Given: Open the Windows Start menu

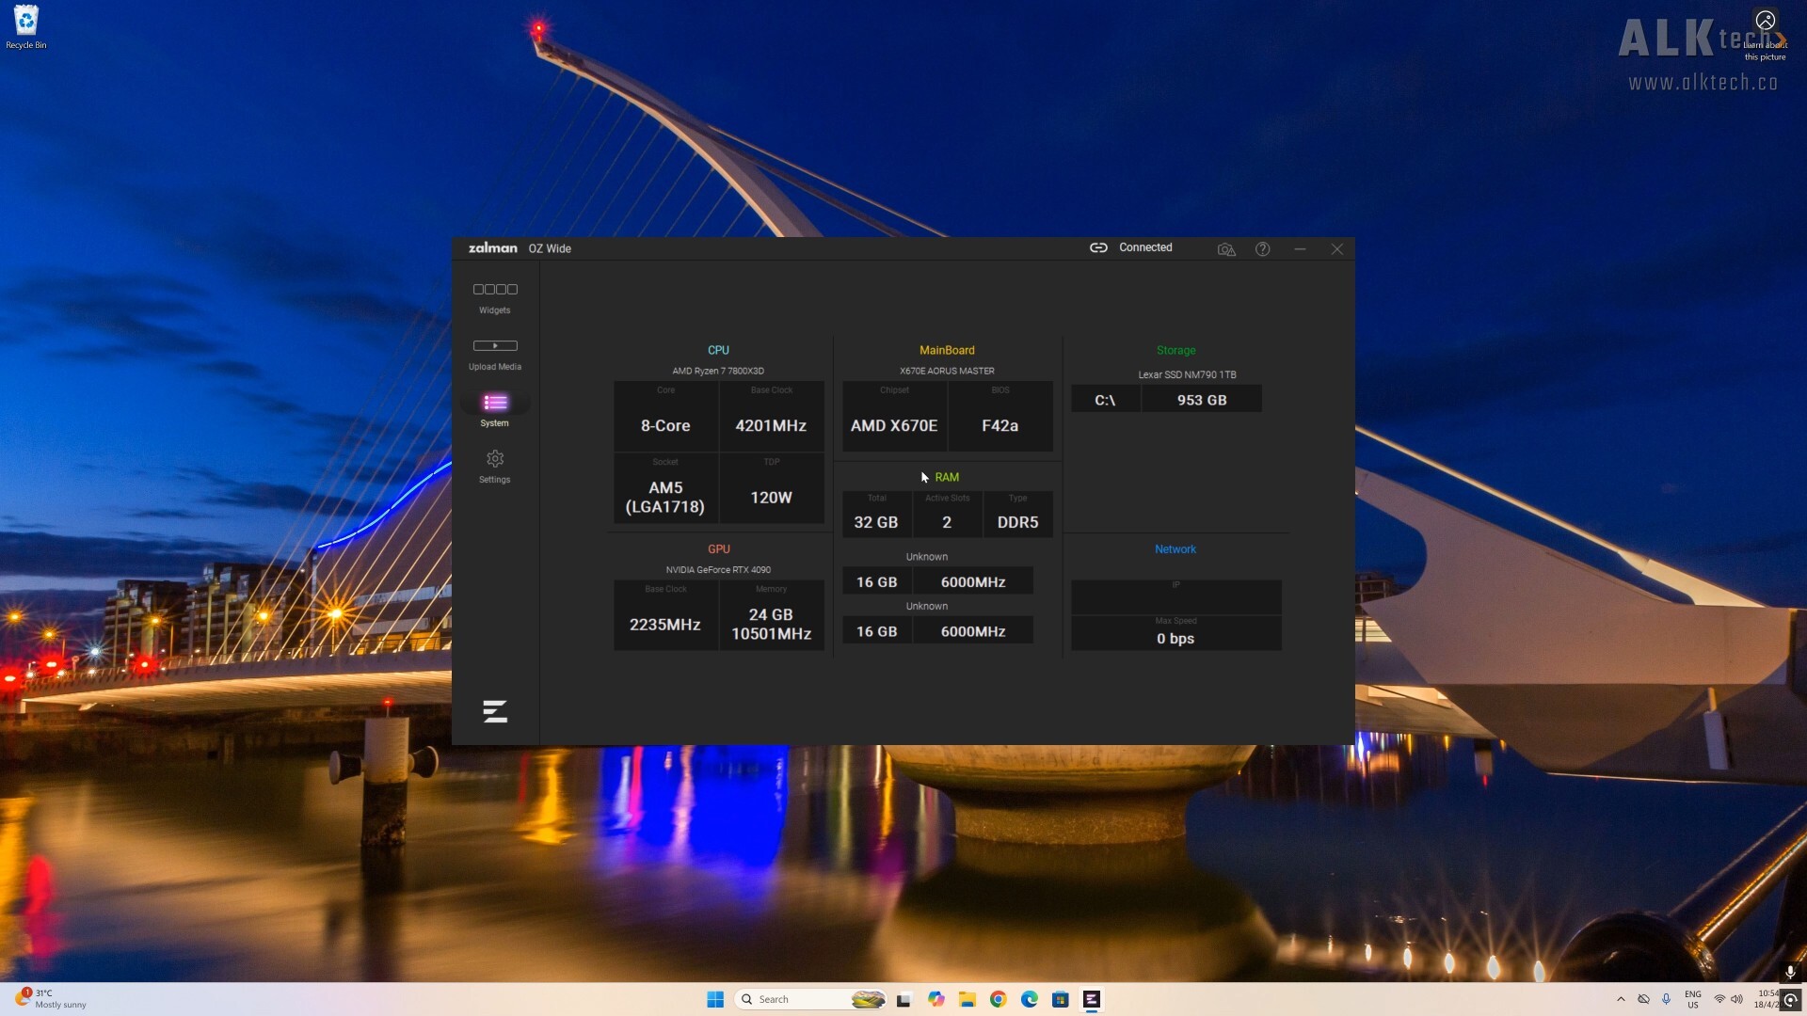Looking at the screenshot, I should point(715,999).
